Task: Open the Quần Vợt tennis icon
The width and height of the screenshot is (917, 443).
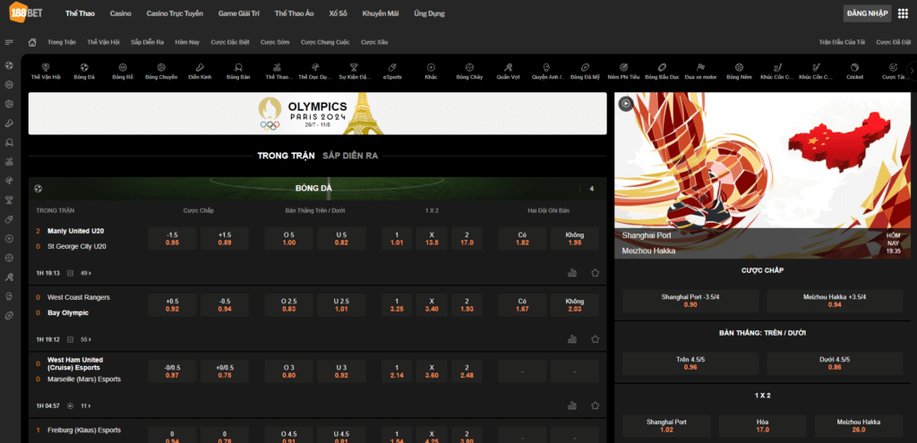Action: (509, 72)
